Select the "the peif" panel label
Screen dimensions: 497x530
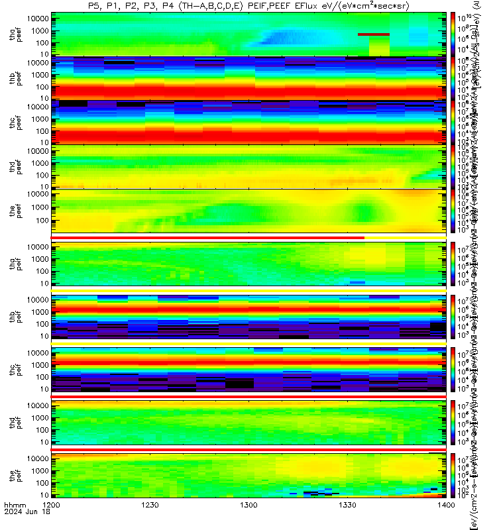click(15, 476)
